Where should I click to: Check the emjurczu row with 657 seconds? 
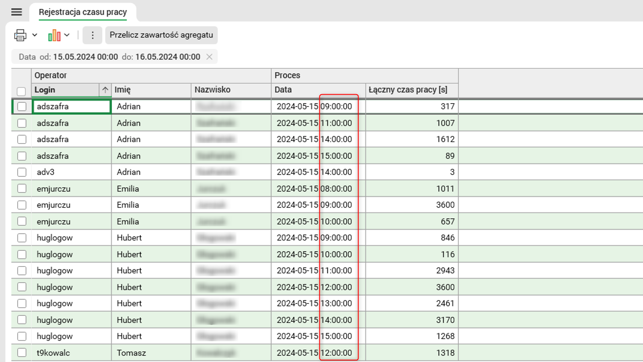22,221
